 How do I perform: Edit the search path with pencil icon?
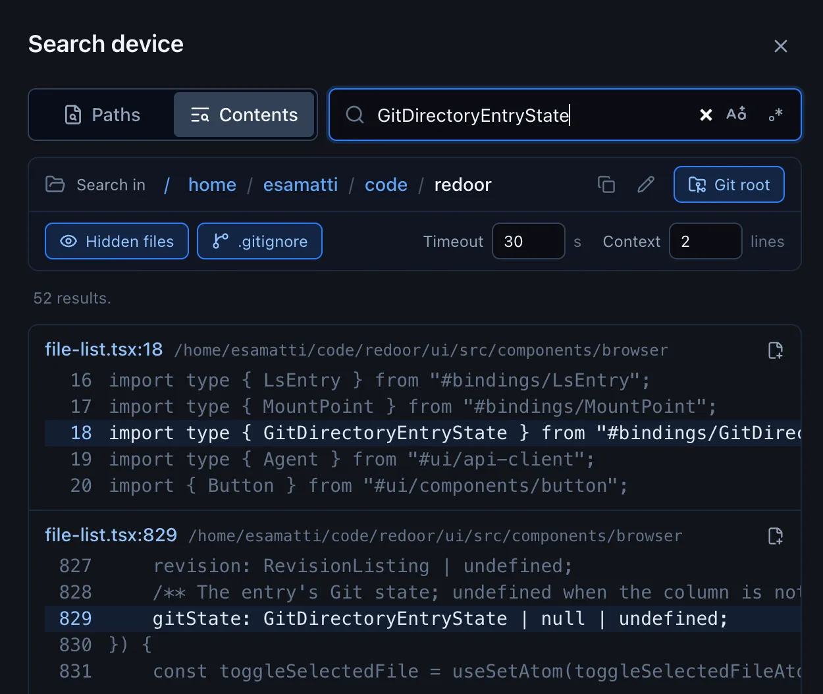(646, 184)
